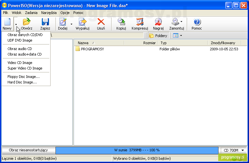The image size is (249, 163).
Task: Open the Nowy dropdown arrow
Action: [x=16, y=24]
